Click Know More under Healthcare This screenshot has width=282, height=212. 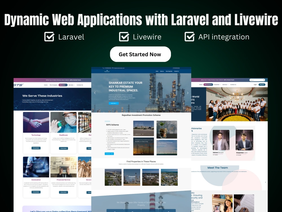[x=63, y=148]
